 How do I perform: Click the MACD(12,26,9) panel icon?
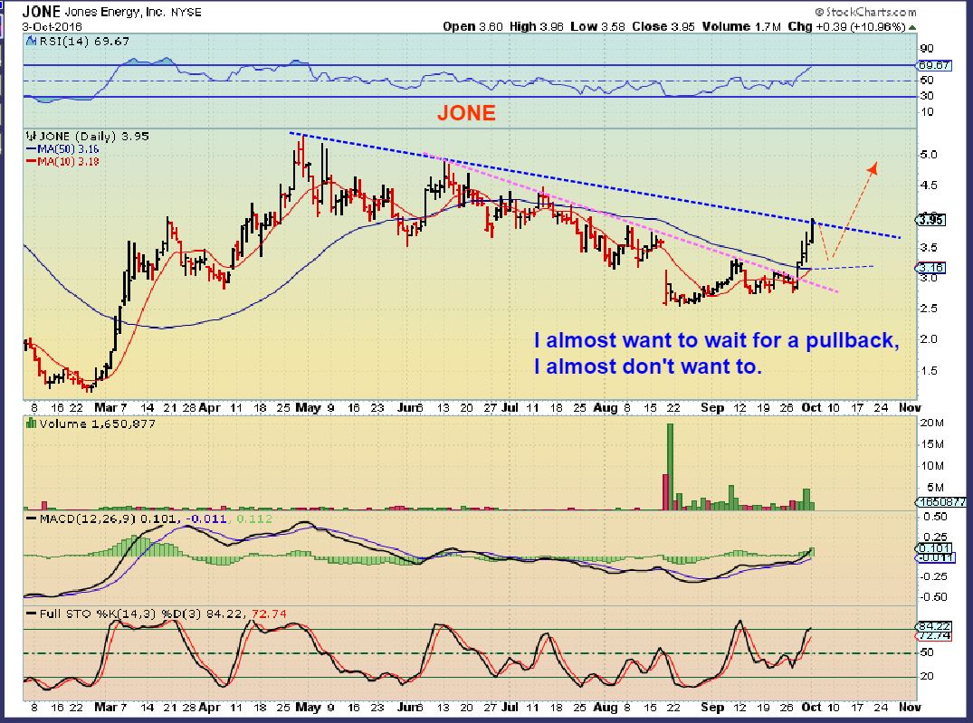(x=30, y=517)
